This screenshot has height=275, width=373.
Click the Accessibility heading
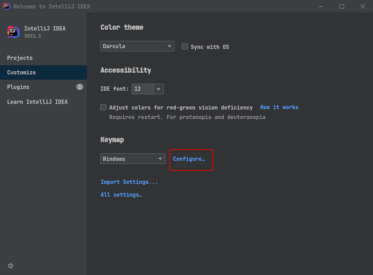(x=126, y=70)
